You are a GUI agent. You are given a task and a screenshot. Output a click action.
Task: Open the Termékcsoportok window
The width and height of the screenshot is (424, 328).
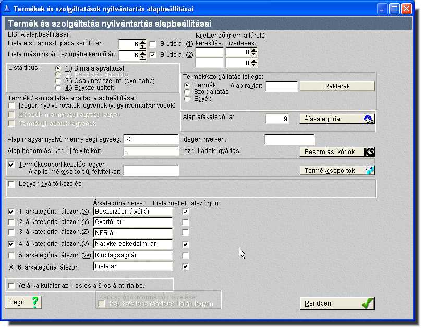337,170
